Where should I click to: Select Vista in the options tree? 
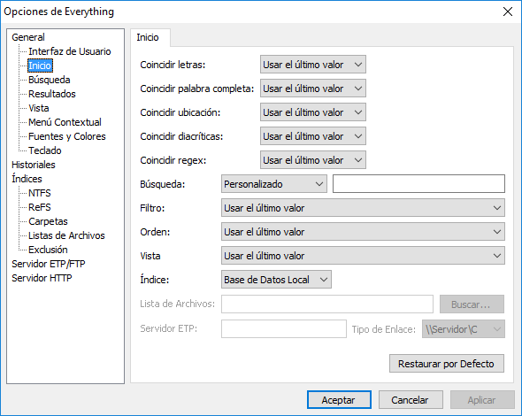point(39,108)
